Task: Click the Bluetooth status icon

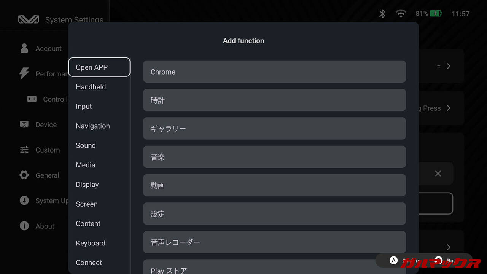Action: (382, 14)
